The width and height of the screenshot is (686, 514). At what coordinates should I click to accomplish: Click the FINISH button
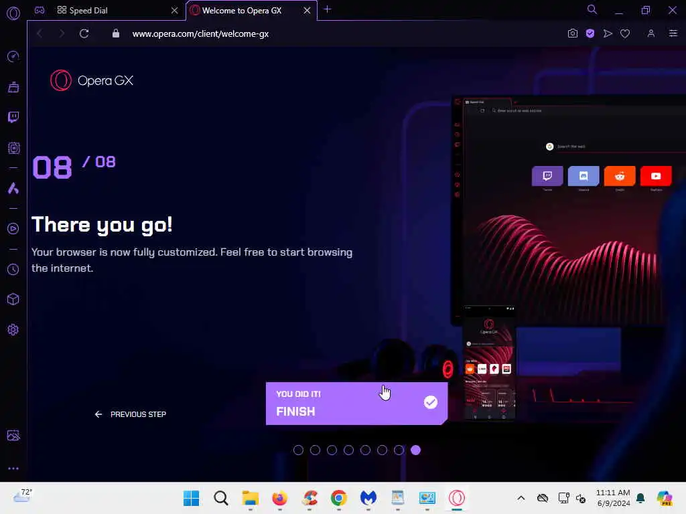356,404
